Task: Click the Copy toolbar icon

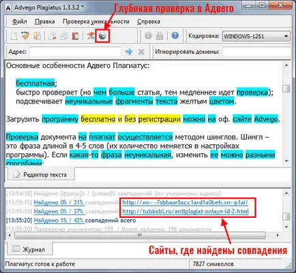Action: point(64,36)
